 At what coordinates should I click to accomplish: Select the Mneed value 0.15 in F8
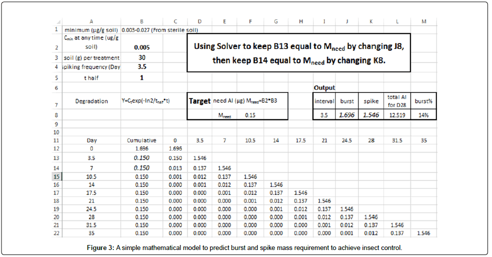pyautogui.click(x=250, y=115)
